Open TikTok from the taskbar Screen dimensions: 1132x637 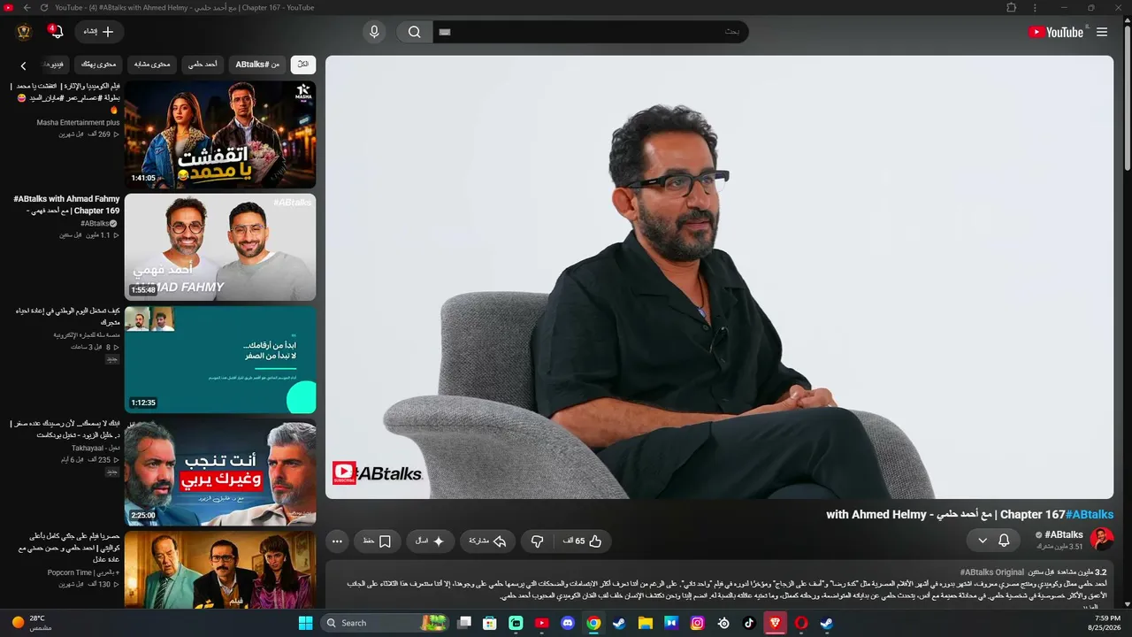pyautogui.click(x=749, y=623)
